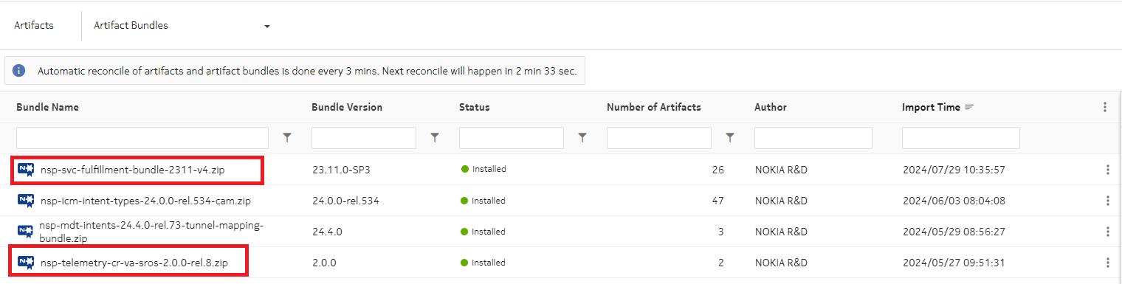The width and height of the screenshot is (1122, 284).
Task: Toggle Import Time sort indicator
Action: [969, 107]
